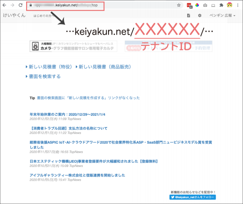Reload the page with the refresh icon
The width and height of the screenshot is (243, 204).
(x=20, y=5)
